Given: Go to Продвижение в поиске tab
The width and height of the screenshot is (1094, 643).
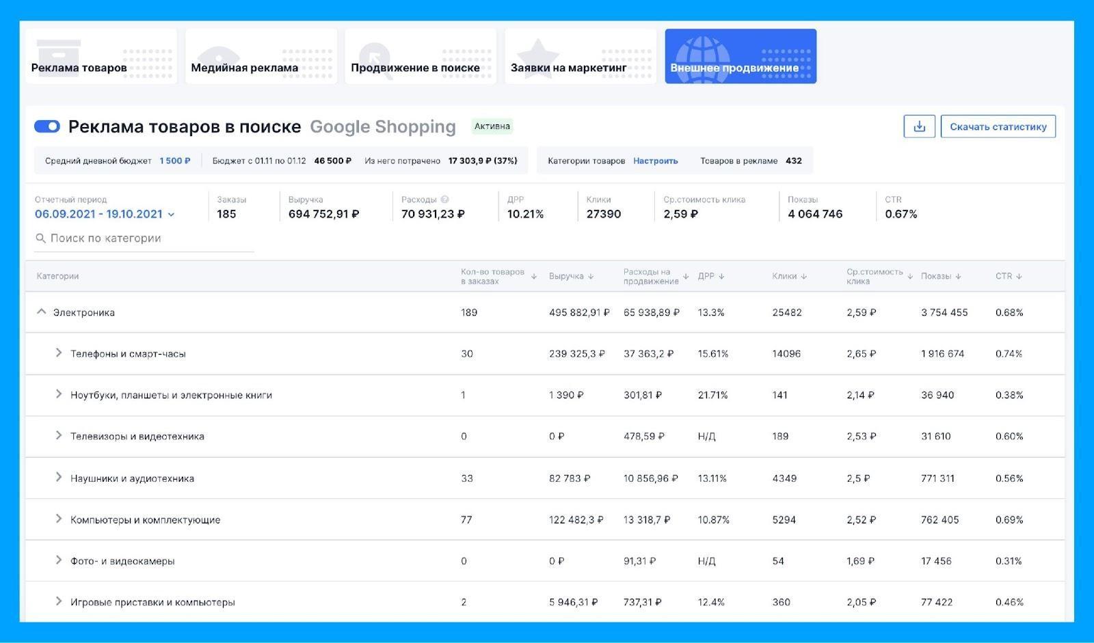Looking at the screenshot, I should click(421, 57).
